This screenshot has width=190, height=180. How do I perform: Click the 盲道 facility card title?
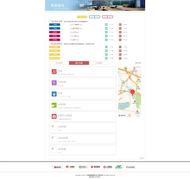60,93
